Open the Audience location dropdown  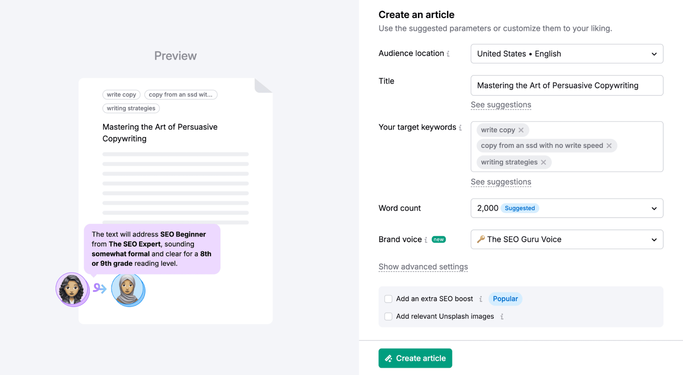pyautogui.click(x=566, y=54)
